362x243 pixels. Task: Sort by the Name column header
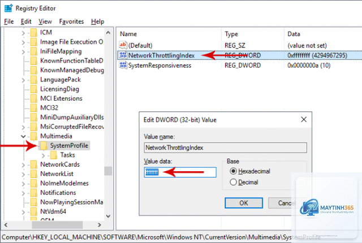128,34
